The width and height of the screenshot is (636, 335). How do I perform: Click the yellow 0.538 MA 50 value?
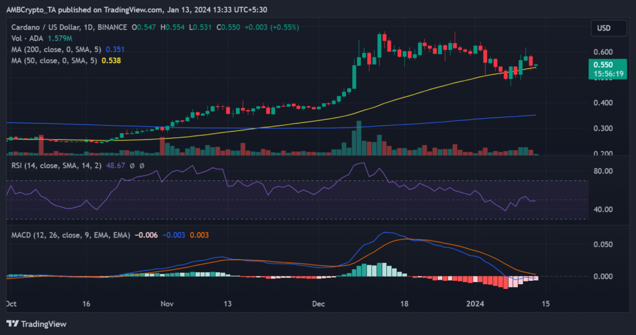tap(111, 60)
